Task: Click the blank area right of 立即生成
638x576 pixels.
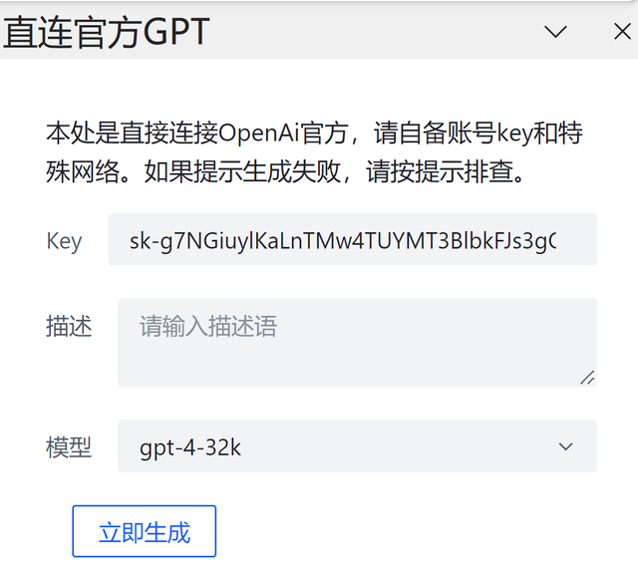Action: point(407,531)
